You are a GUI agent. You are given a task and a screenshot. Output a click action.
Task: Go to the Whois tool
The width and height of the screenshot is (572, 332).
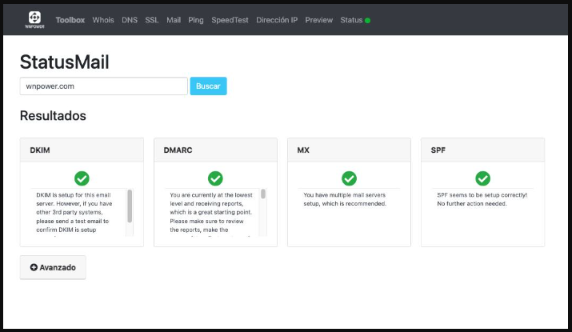coord(103,20)
